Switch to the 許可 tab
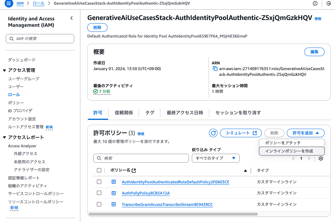This screenshot has height=222, width=335. coord(98,113)
